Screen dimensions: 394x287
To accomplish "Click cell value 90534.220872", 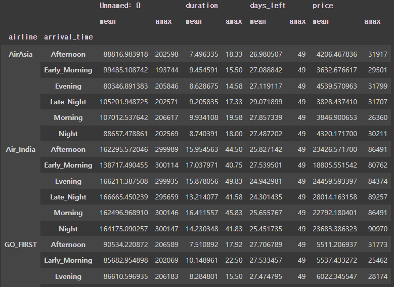I will [x=125, y=244].
